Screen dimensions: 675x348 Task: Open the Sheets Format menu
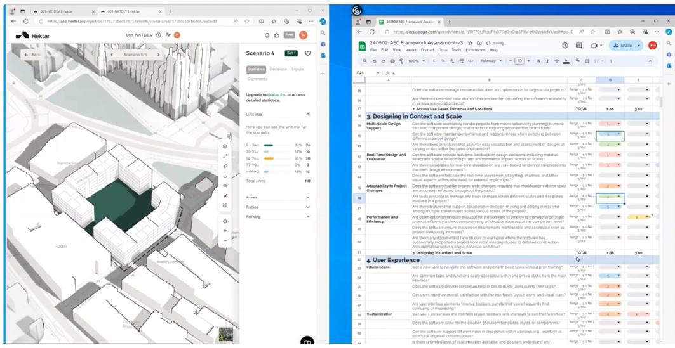pos(427,50)
